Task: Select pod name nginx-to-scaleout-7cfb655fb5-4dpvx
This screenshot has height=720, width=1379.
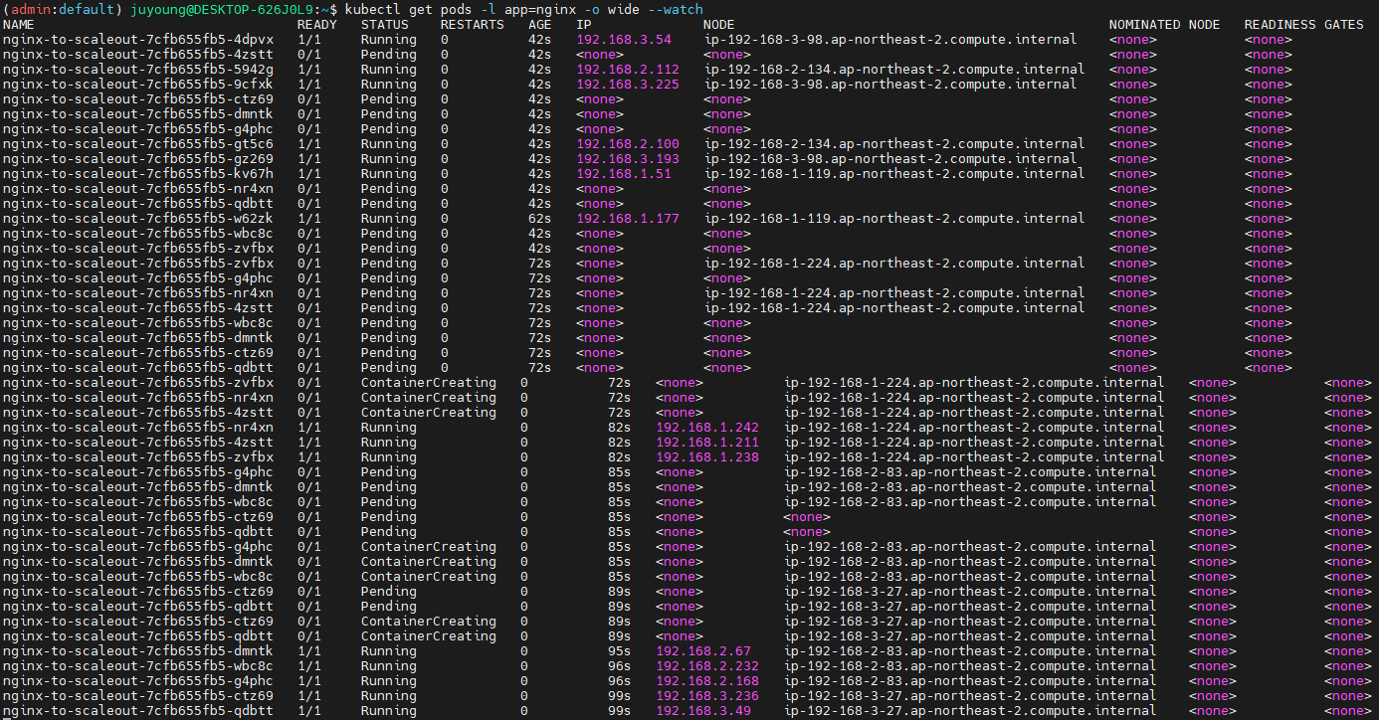Action: point(138,40)
